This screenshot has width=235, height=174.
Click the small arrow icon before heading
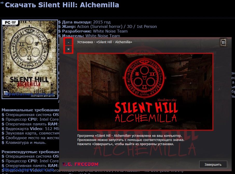click(2, 3)
